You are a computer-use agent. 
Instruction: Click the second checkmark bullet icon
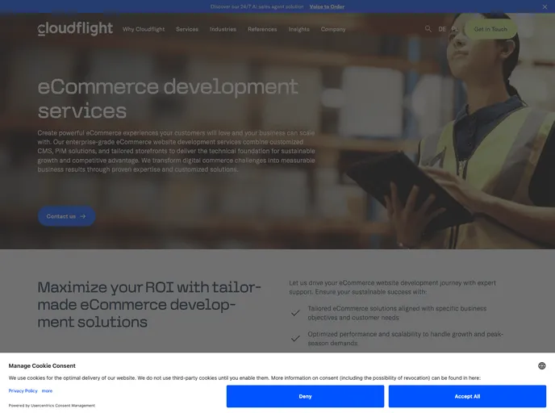click(295, 339)
